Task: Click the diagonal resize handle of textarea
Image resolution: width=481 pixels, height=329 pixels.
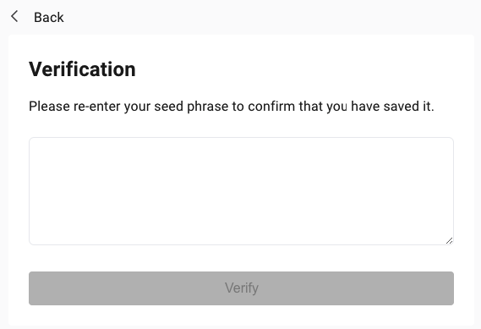Action: click(x=450, y=241)
